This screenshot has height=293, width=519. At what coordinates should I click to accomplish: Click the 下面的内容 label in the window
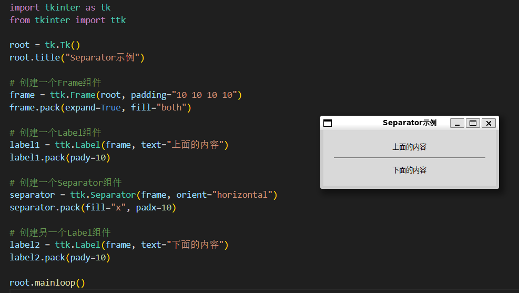coord(409,170)
